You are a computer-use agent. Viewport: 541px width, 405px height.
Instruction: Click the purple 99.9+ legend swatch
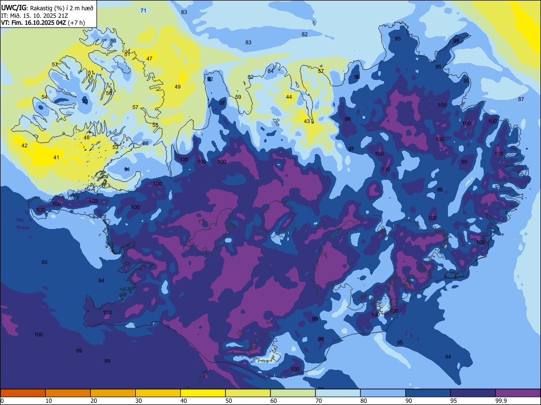click(x=518, y=393)
